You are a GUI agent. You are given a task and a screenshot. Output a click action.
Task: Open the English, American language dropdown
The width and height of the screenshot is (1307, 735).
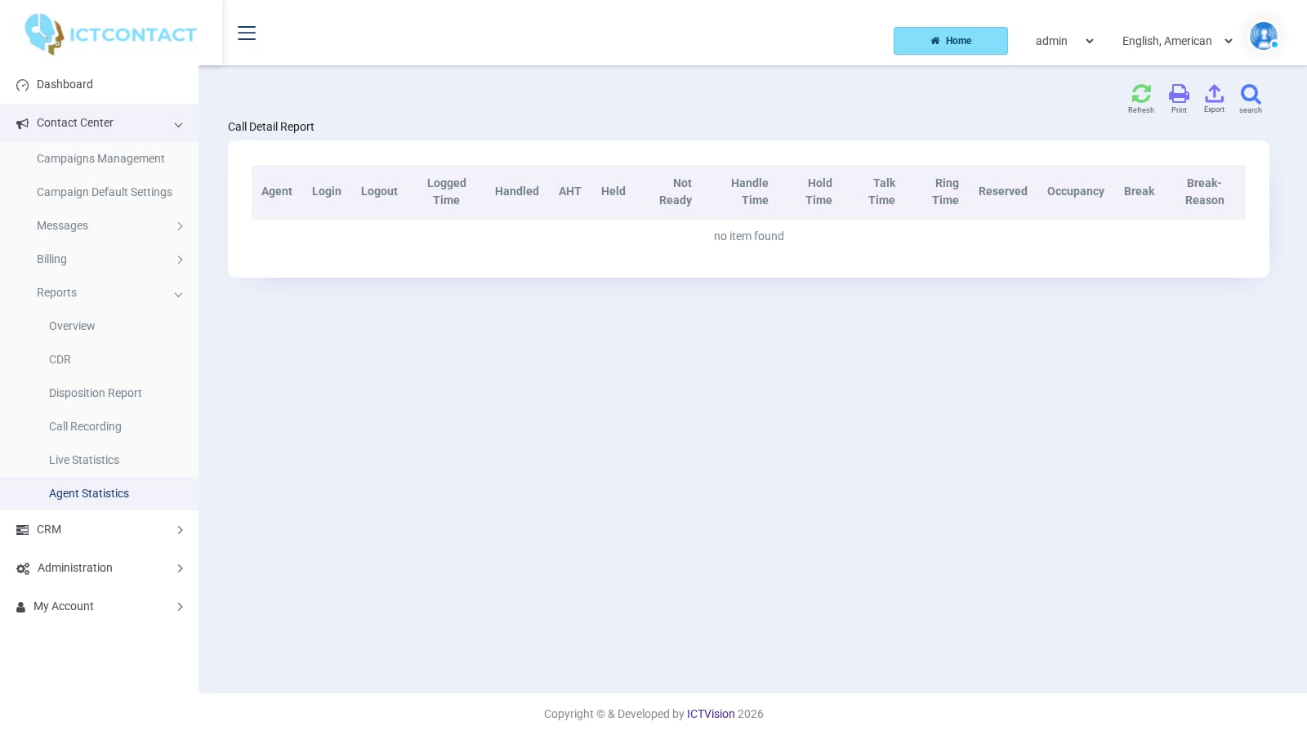(1177, 41)
